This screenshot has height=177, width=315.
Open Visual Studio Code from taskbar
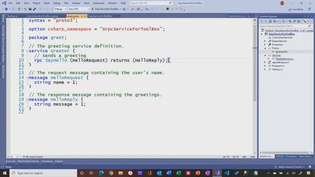tap(227, 173)
